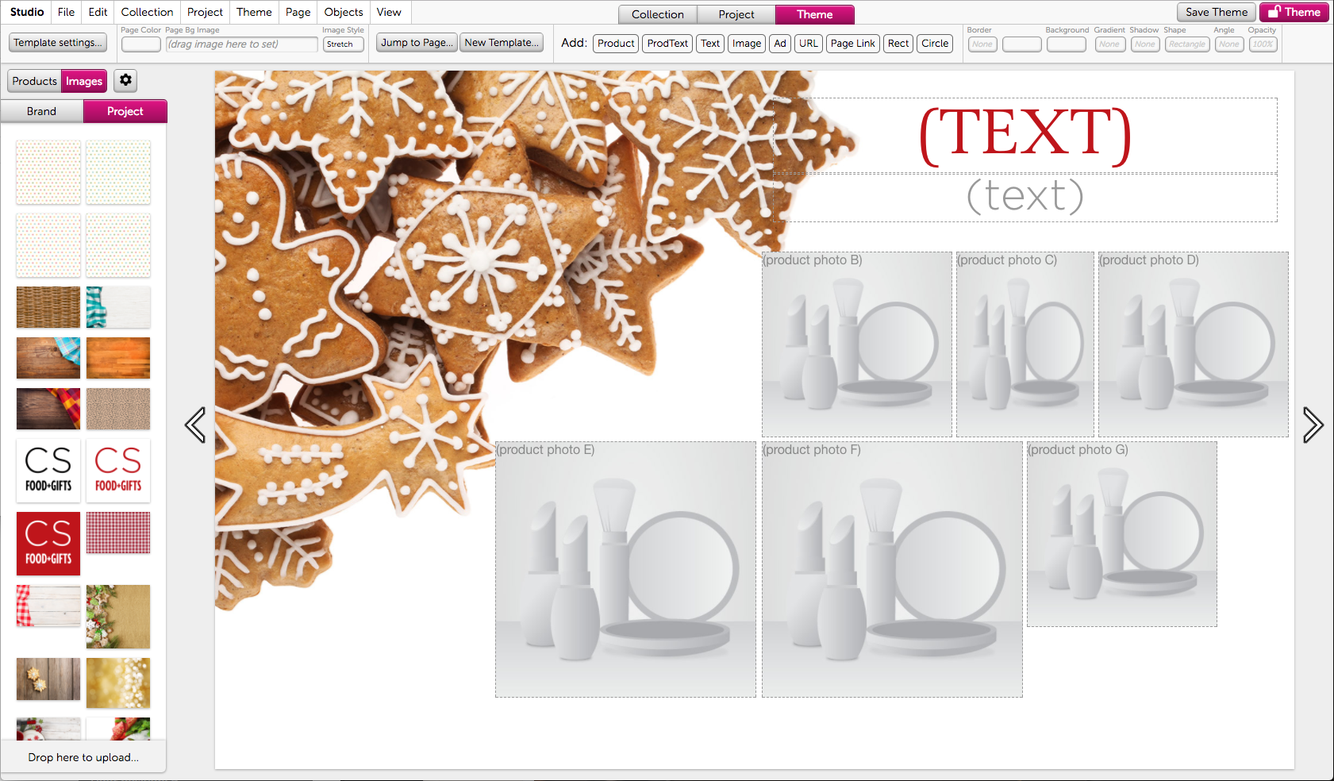
Task: Add a ProdText object
Action: point(667,44)
